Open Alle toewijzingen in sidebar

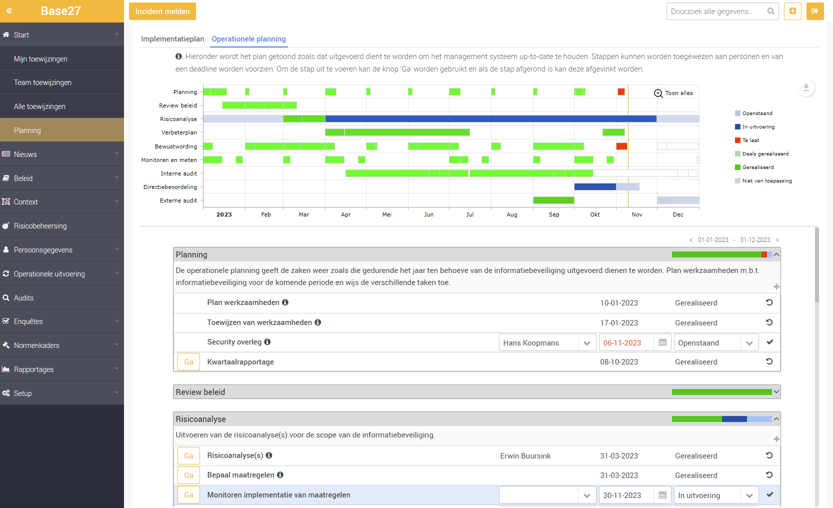62,106
